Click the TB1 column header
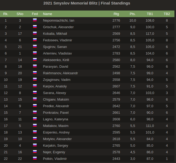This screenshot has height=163, width=176. pyautogui.click(x=150, y=14)
